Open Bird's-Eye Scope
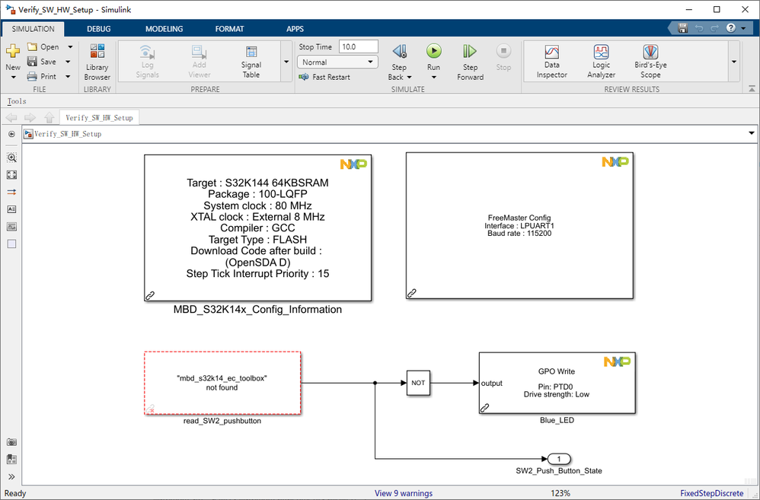 click(650, 62)
